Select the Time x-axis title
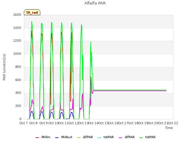 pos(169,128)
